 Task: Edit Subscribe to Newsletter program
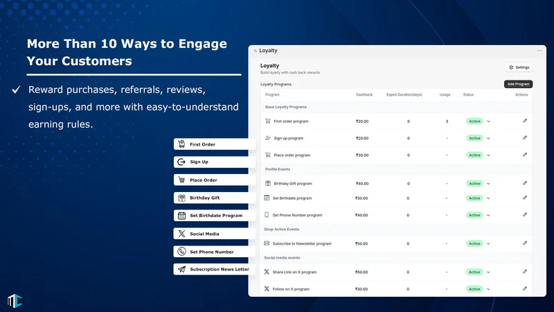[x=525, y=243]
